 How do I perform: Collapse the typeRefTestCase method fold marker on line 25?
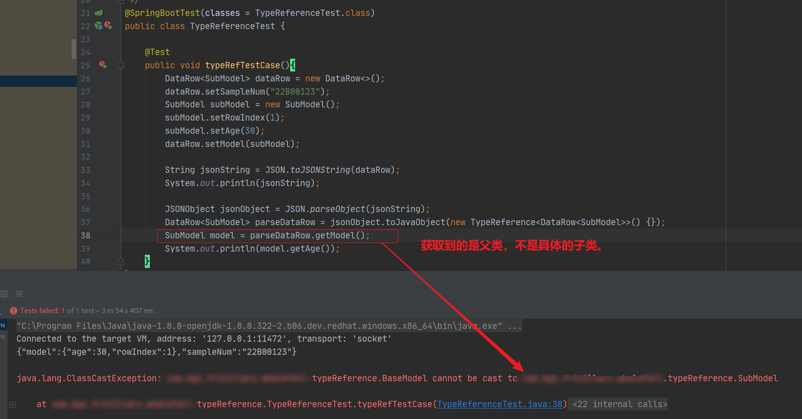(x=121, y=66)
